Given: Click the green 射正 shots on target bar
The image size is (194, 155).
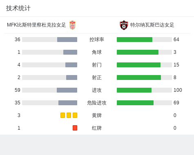Looking at the screenshot, I should tap(139, 77).
